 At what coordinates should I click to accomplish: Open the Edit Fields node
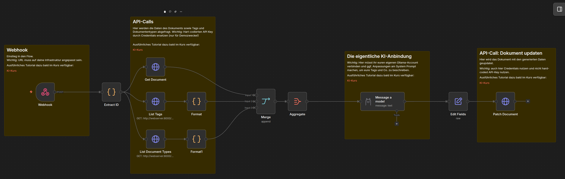pyautogui.click(x=458, y=101)
